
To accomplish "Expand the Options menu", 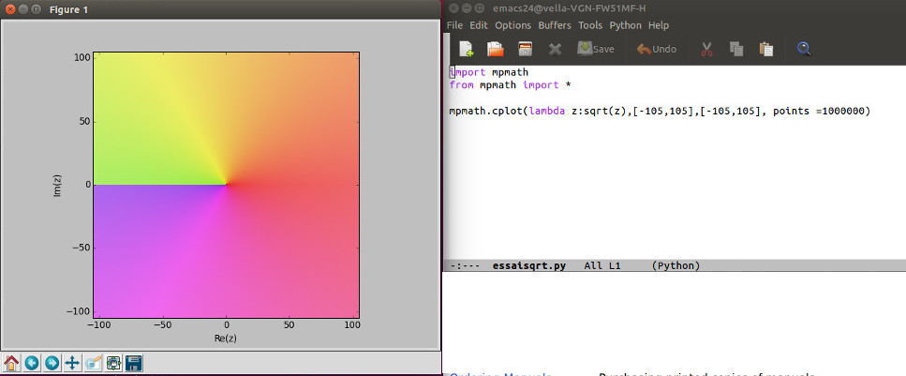I will click(x=512, y=25).
